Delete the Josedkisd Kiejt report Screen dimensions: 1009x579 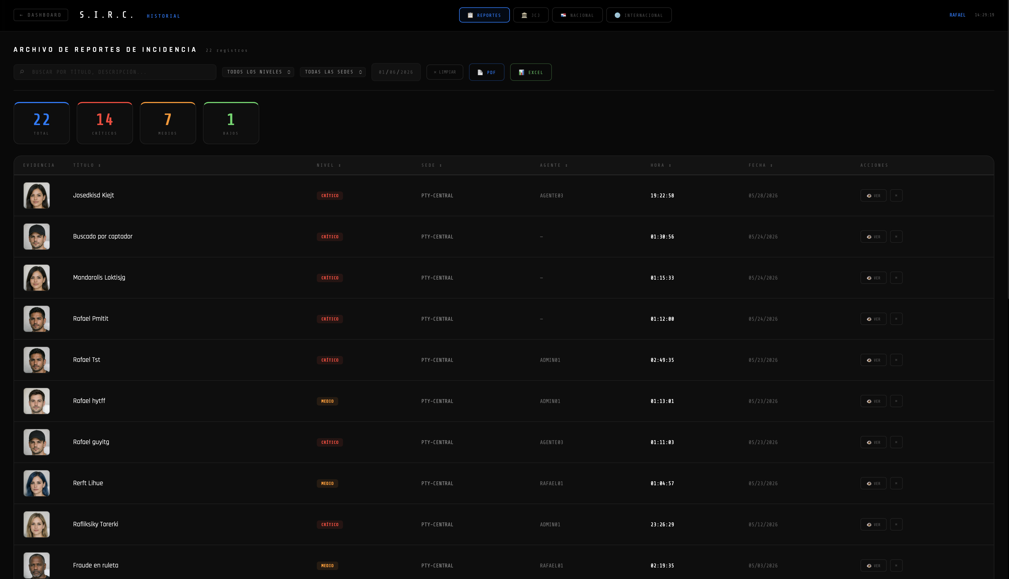click(896, 196)
